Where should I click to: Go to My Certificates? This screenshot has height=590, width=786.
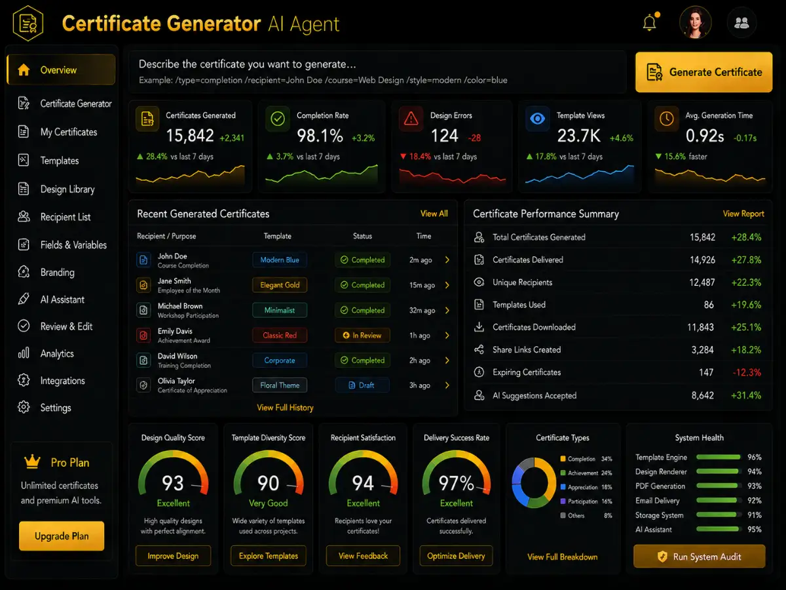click(57, 132)
